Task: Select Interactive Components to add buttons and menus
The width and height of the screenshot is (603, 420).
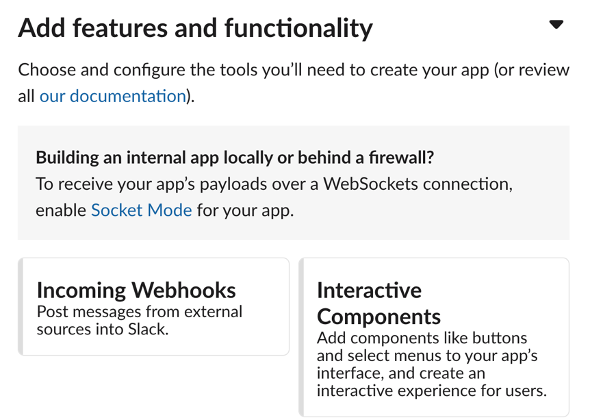Action: pos(435,336)
